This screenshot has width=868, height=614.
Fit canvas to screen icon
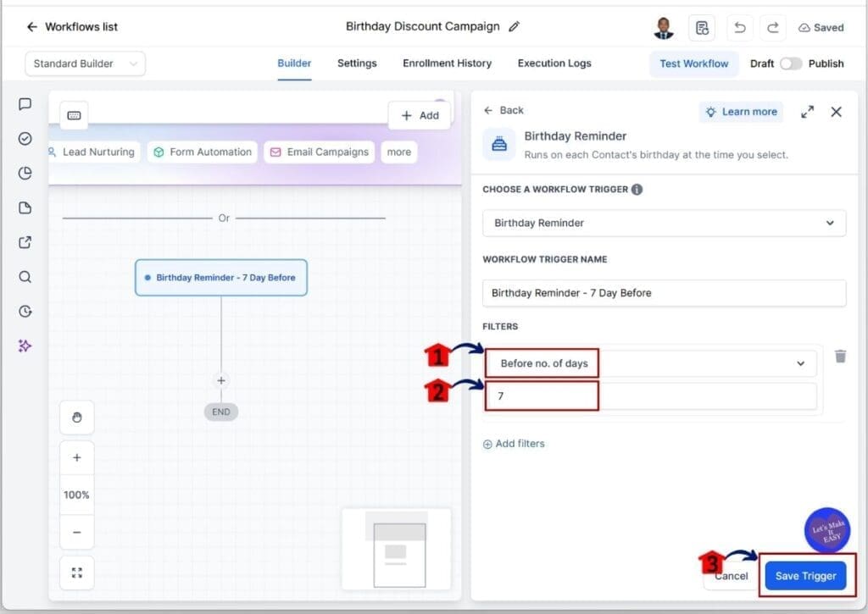pos(77,573)
